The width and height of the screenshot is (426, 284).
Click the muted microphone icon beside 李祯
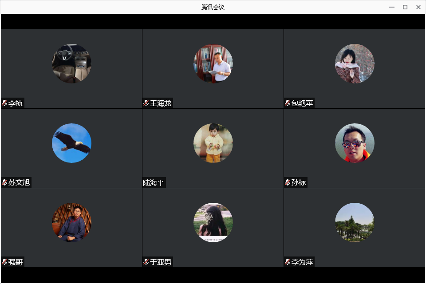(x=4, y=103)
